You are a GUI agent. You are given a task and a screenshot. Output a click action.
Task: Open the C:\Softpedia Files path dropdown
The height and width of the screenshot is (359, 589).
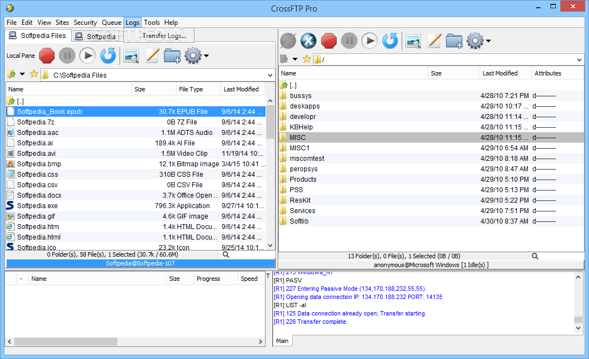(270, 75)
